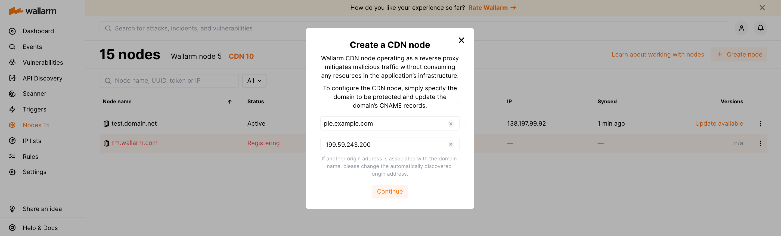
Task: Switch to the CDN 10 tab
Action: click(241, 56)
